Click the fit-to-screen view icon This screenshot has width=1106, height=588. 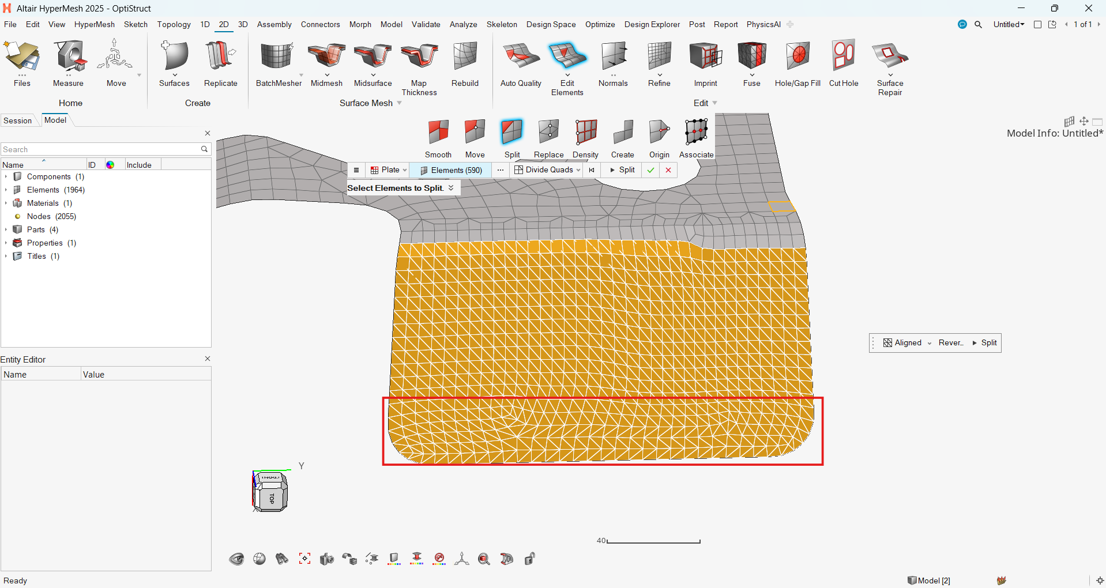(x=304, y=559)
